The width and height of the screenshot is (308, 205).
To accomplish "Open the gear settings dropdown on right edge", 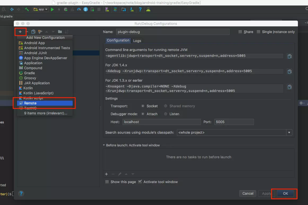I will 302,103.
